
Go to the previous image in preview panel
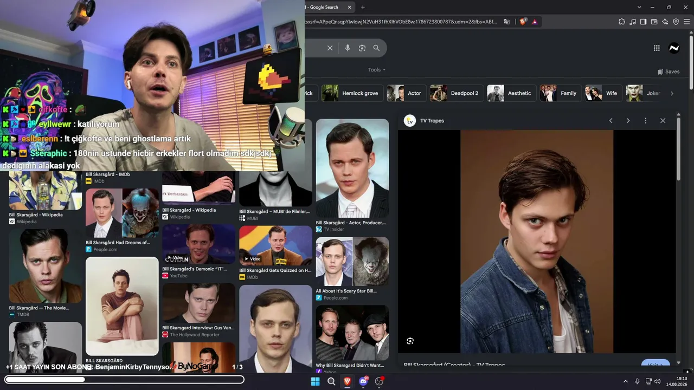tap(611, 121)
